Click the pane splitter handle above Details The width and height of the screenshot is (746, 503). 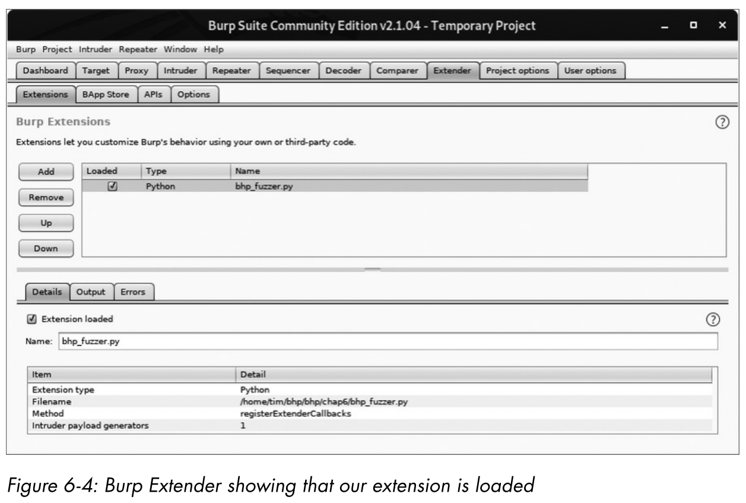373,270
